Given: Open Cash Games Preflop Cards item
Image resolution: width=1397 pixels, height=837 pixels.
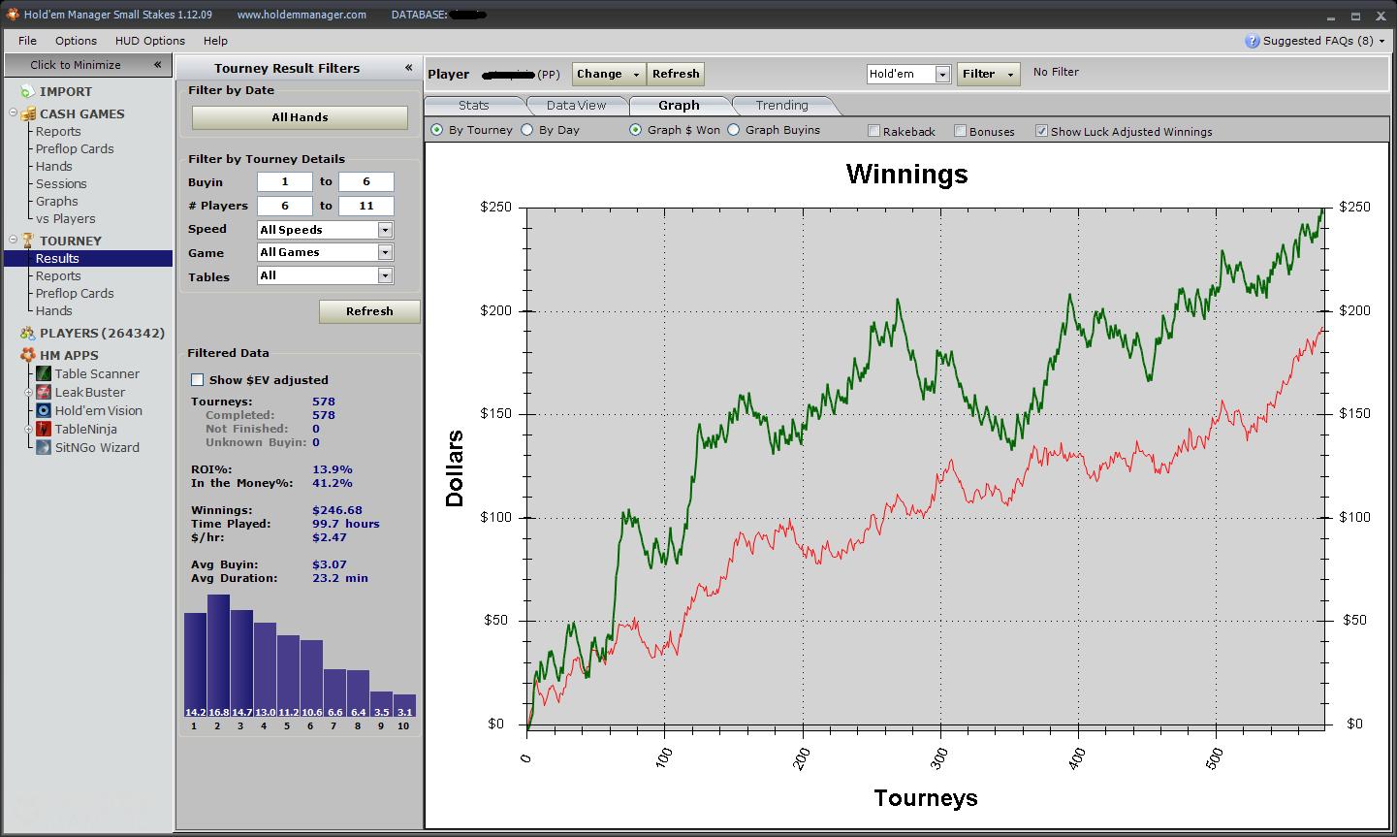Looking at the screenshot, I should point(75,149).
